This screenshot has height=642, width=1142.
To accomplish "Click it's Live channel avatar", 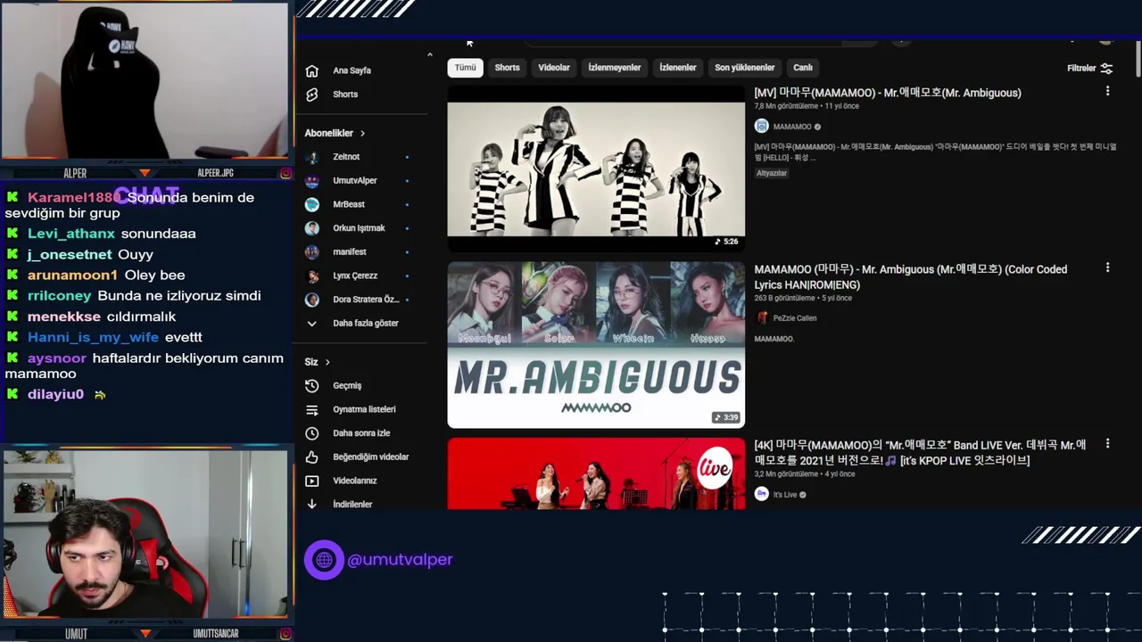I will point(761,494).
